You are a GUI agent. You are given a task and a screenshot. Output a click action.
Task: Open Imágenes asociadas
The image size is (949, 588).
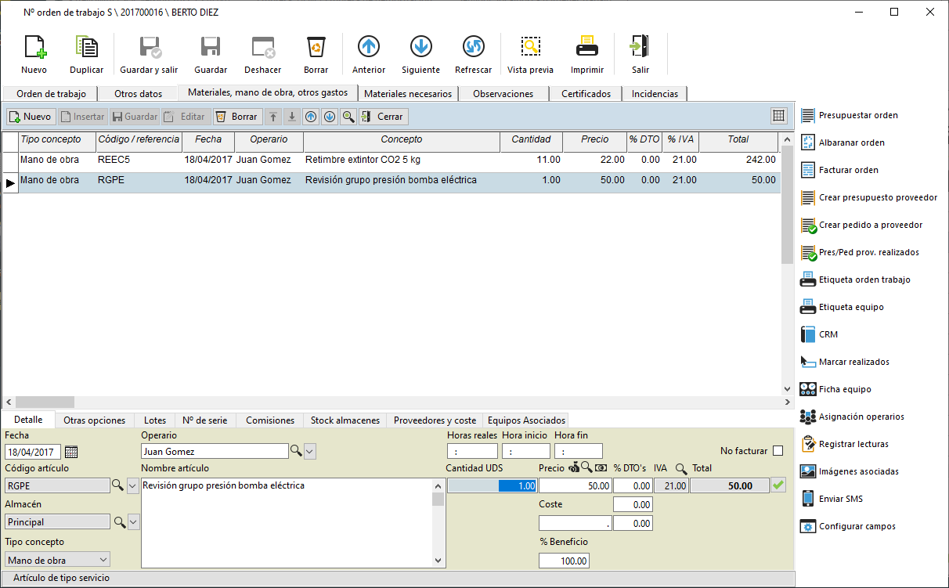pyautogui.click(x=850, y=471)
